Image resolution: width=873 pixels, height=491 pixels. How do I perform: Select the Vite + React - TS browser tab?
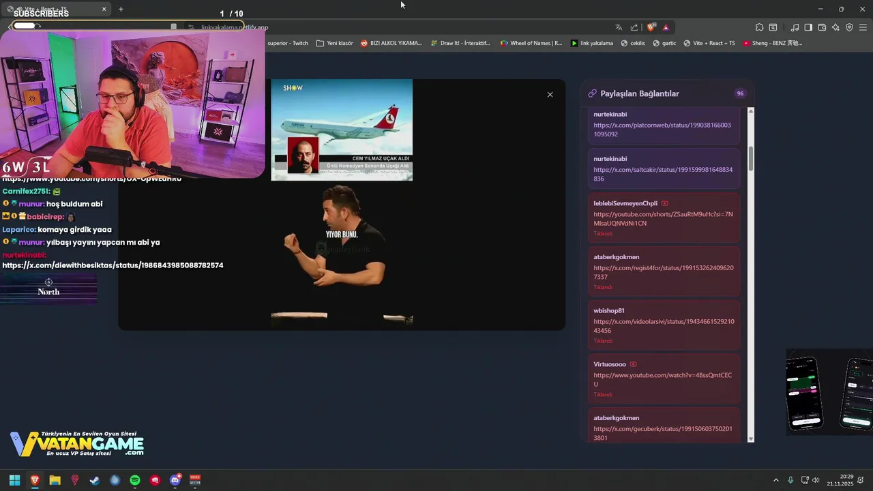click(56, 9)
